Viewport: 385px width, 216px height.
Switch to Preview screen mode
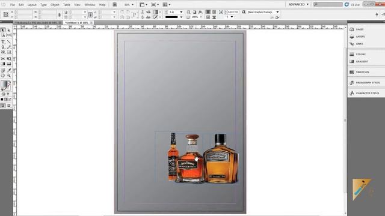pyautogui.click(x=9, y=106)
